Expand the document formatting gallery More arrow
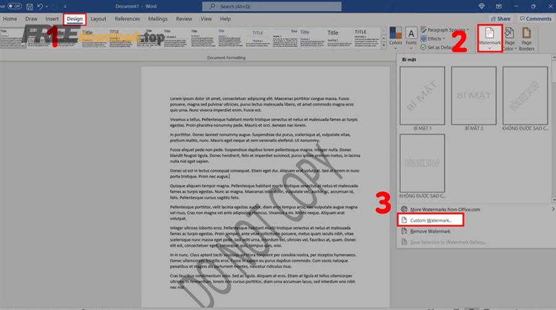556x310 pixels. click(x=384, y=45)
